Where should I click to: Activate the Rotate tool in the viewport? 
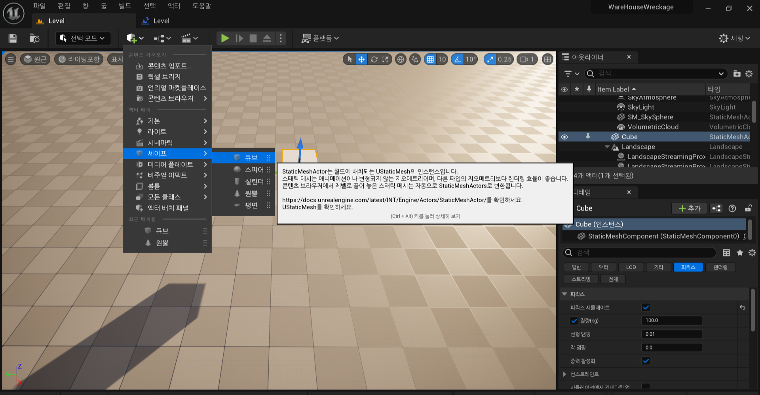(374, 59)
